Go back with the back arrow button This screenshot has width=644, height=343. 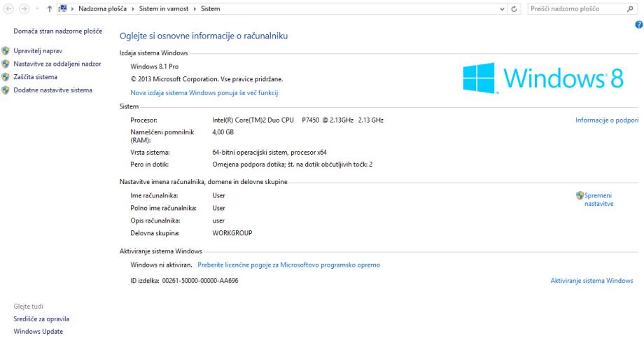[8, 8]
